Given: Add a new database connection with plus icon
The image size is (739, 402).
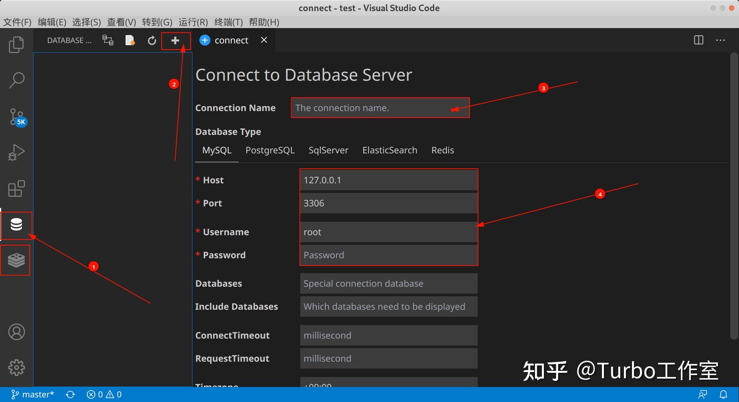Looking at the screenshot, I should coord(175,40).
